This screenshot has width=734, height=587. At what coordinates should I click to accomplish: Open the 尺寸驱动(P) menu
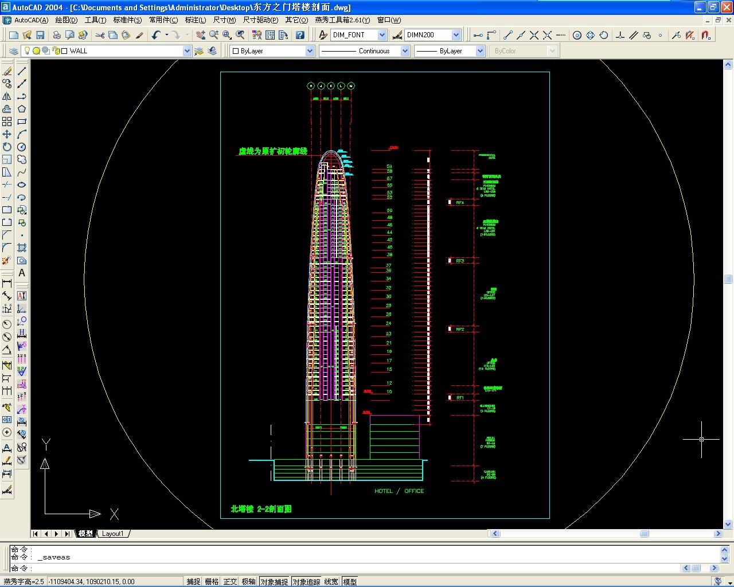tap(261, 20)
